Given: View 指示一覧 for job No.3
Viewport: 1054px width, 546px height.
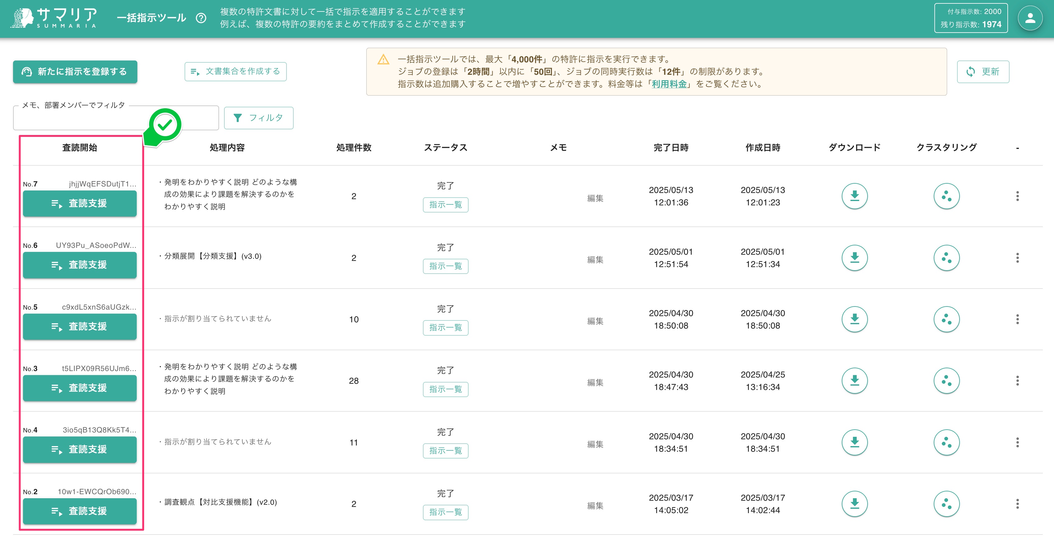Looking at the screenshot, I should [x=446, y=390].
